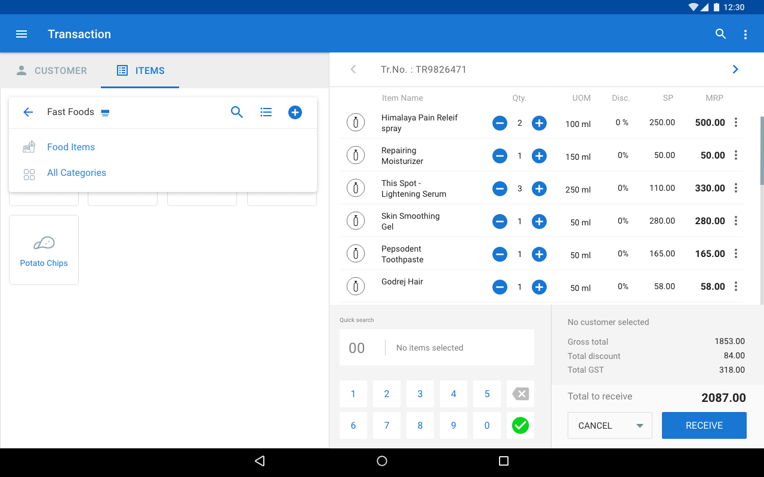Screen dimensions: 764x477
Task: Switch to the CUSTOMER tab
Action: [x=51, y=70]
